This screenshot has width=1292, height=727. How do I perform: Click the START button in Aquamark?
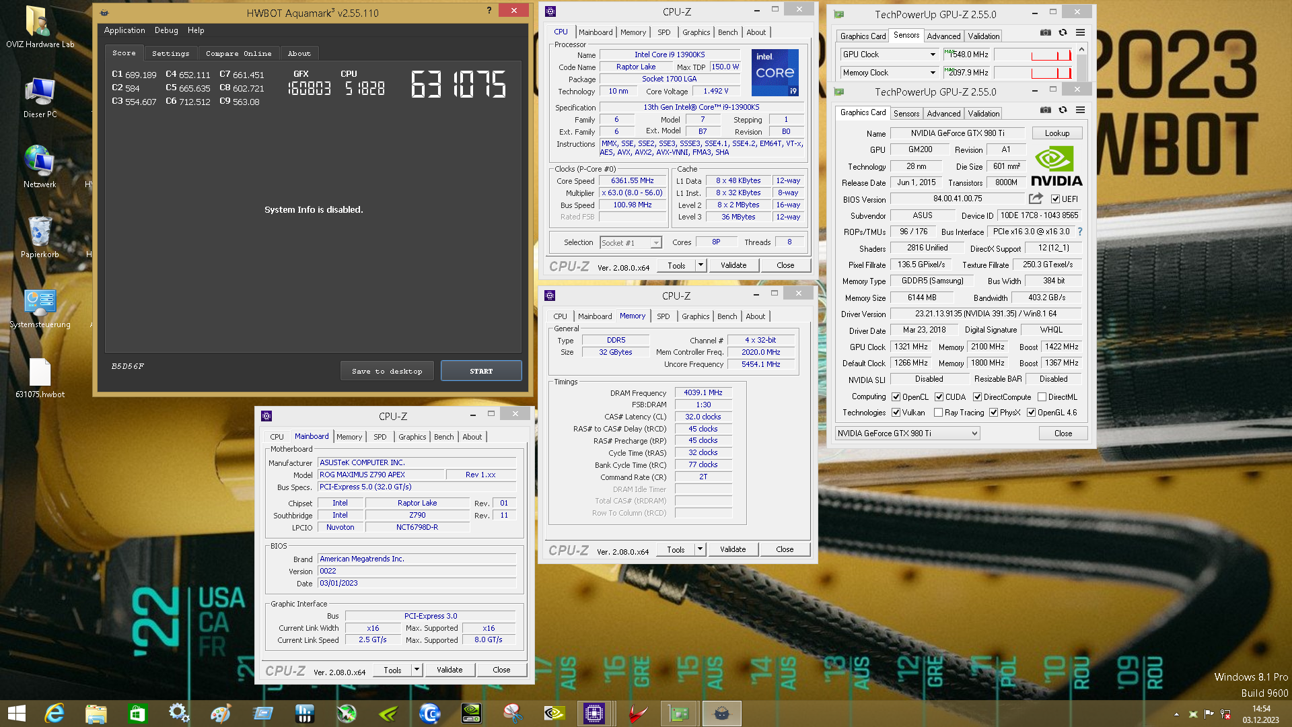coord(481,371)
